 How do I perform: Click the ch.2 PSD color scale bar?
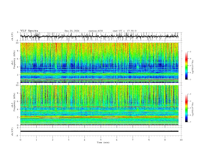(x=186, y=108)
